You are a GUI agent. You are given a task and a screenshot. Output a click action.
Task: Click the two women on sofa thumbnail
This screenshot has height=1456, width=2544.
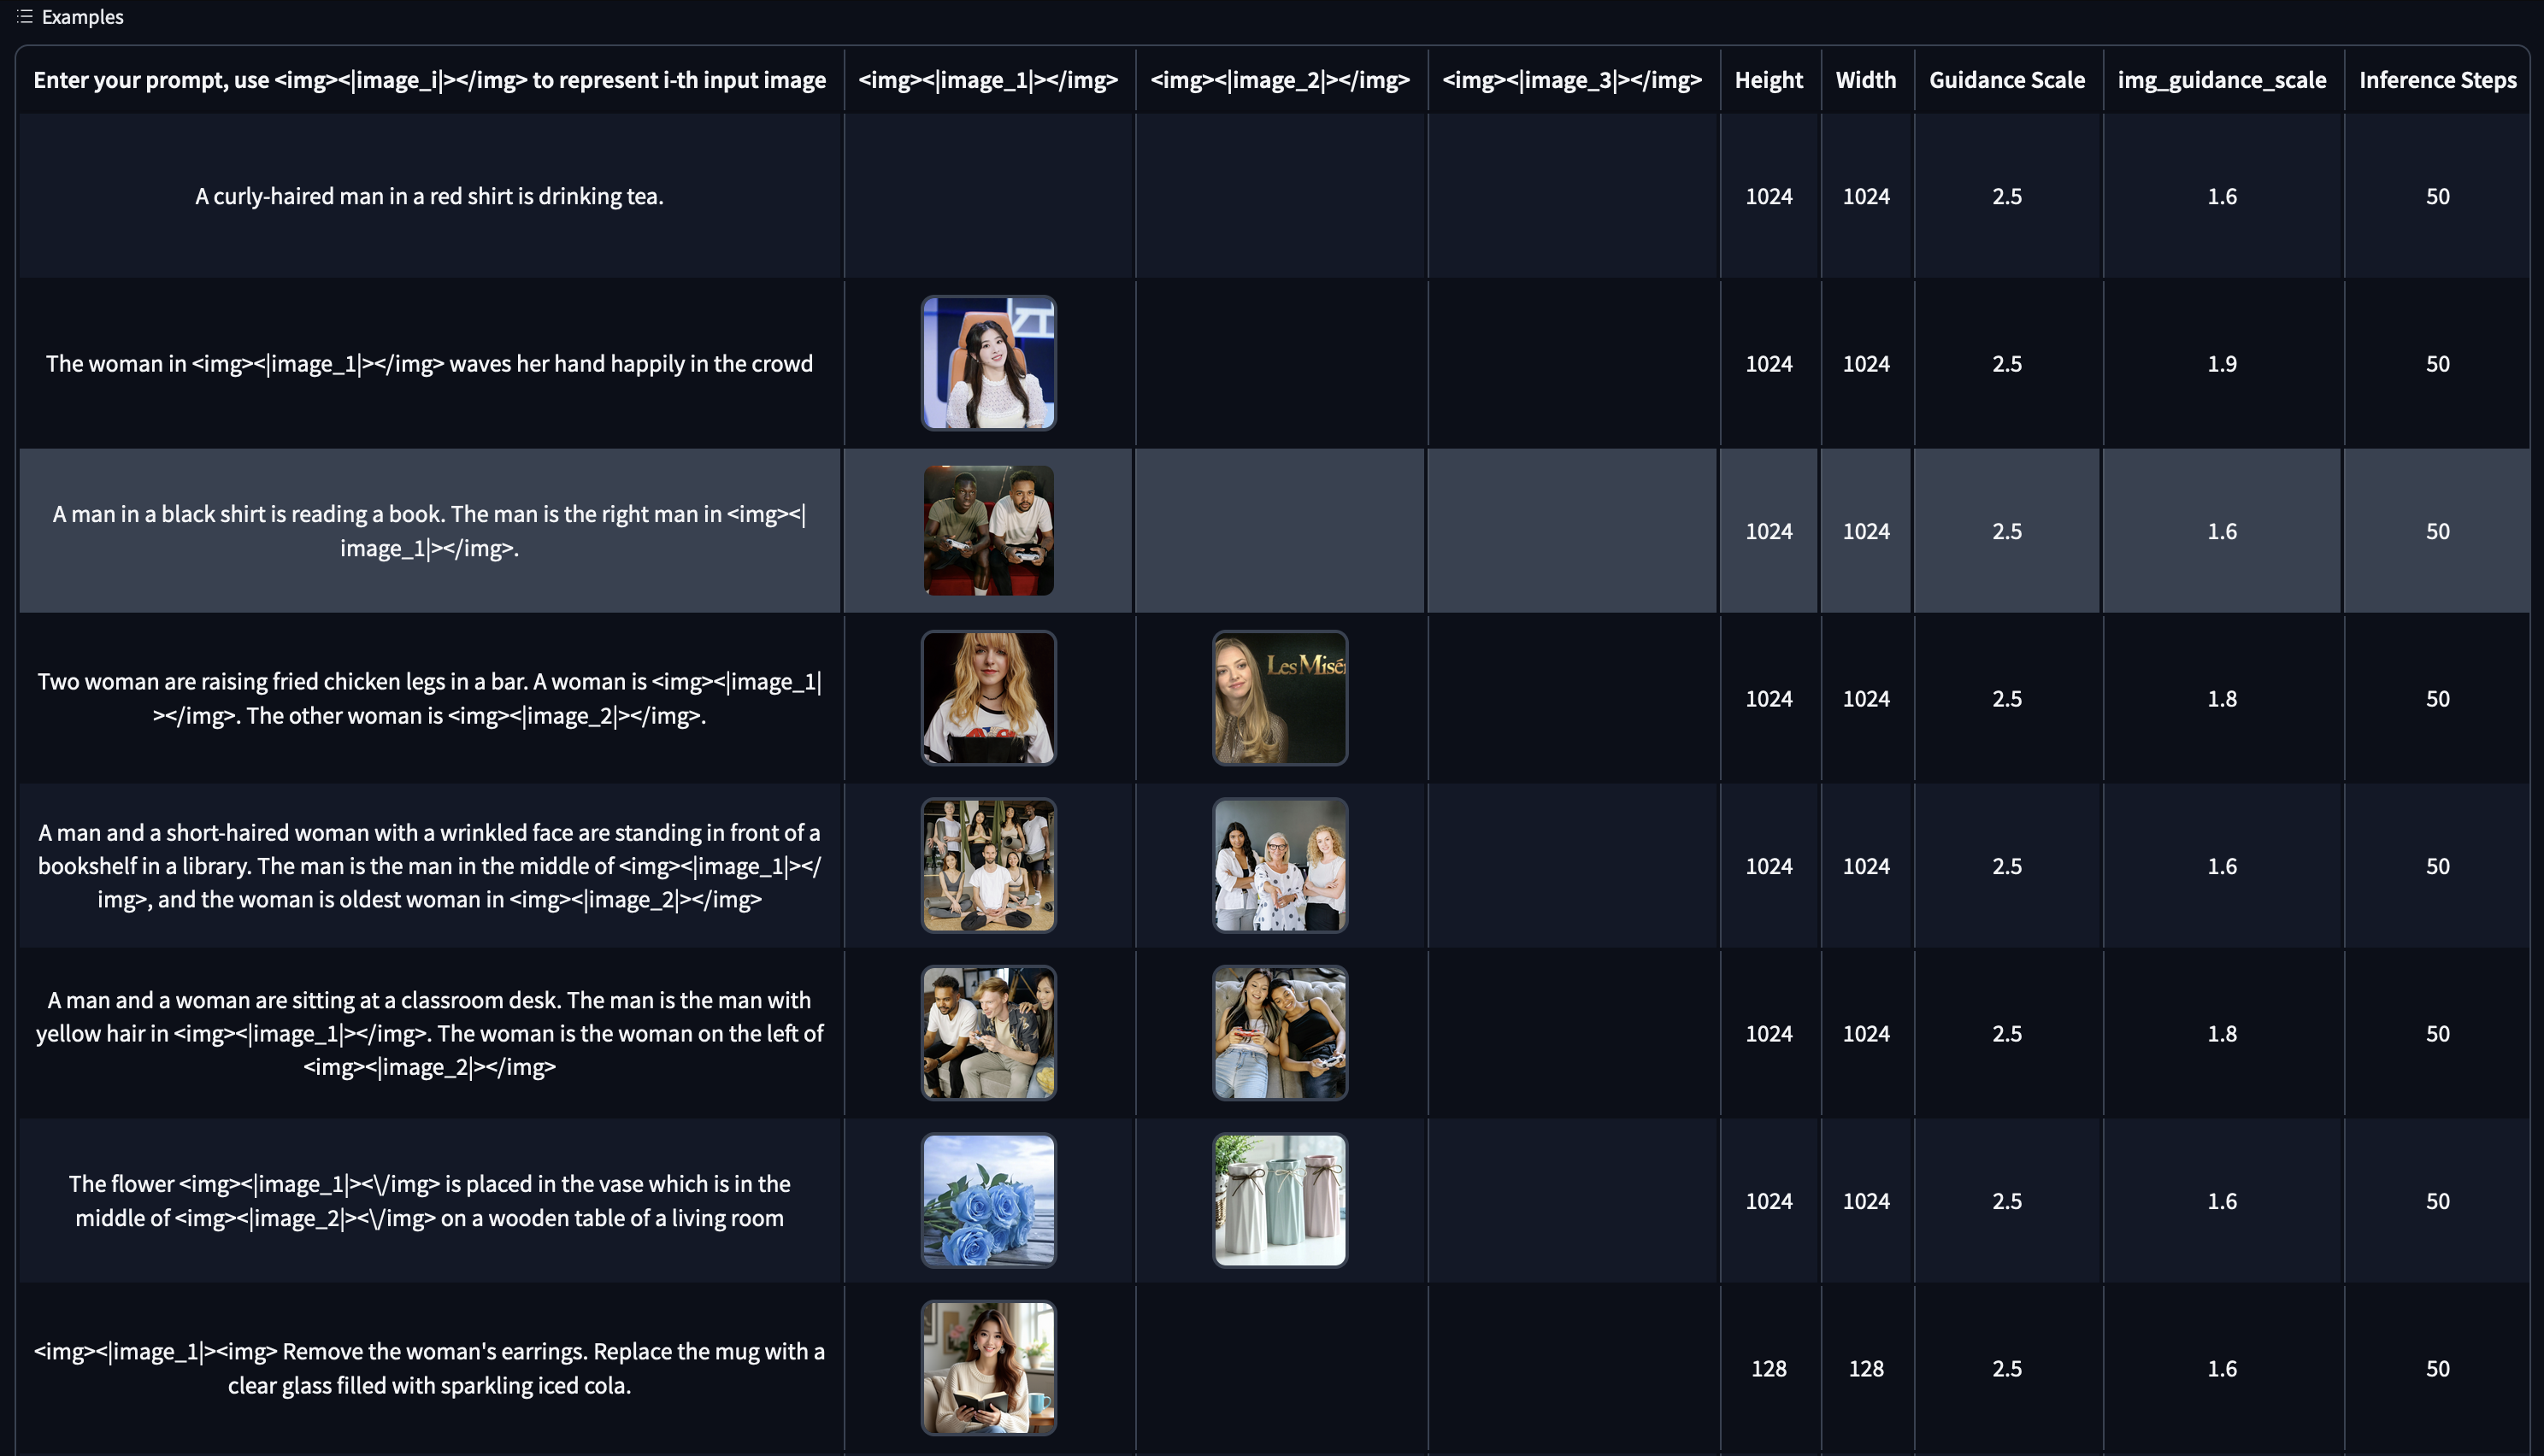coord(1280,1033)
